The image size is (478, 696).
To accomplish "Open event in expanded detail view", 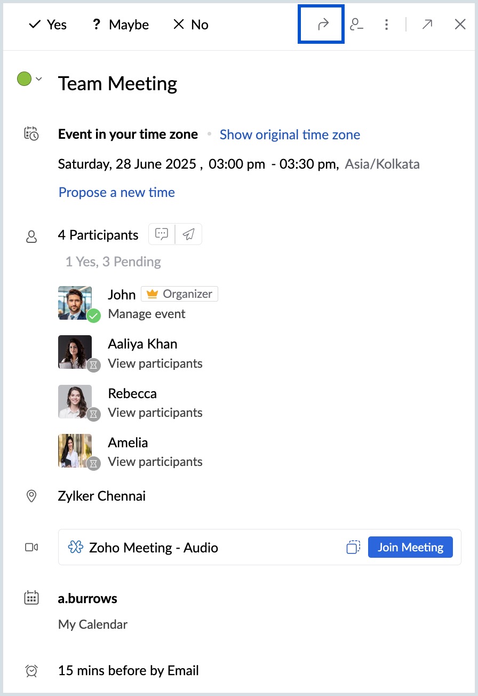I will tap(427, 25).
